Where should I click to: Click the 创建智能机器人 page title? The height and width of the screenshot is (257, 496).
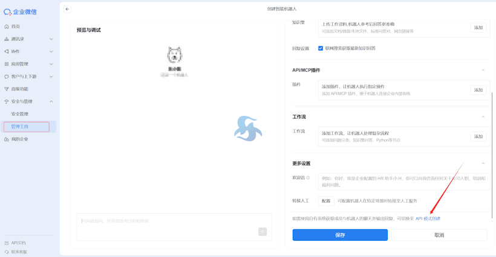282,9
